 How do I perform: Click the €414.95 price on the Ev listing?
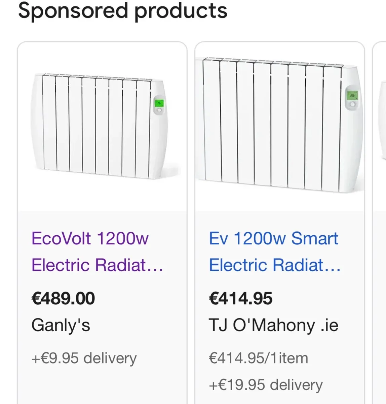tap(241, 298)
